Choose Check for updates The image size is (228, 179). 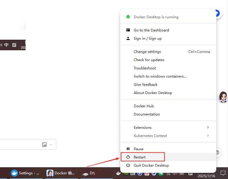click(149, 60)
